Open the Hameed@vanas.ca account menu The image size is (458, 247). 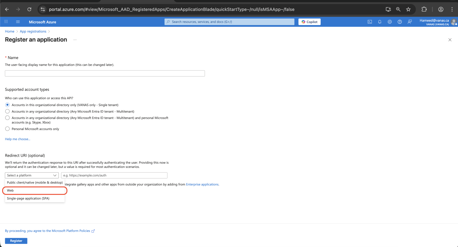click(438, 22)
